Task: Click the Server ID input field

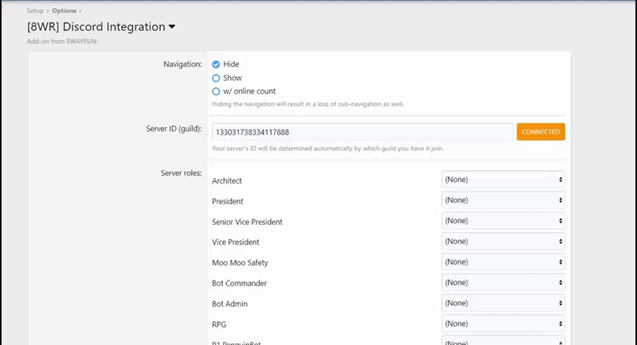Action: (362, 132)
